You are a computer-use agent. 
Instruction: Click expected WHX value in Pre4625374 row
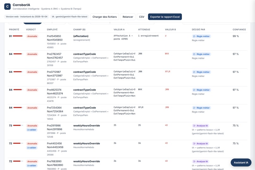pyautogui.click(x=140, y=89)
